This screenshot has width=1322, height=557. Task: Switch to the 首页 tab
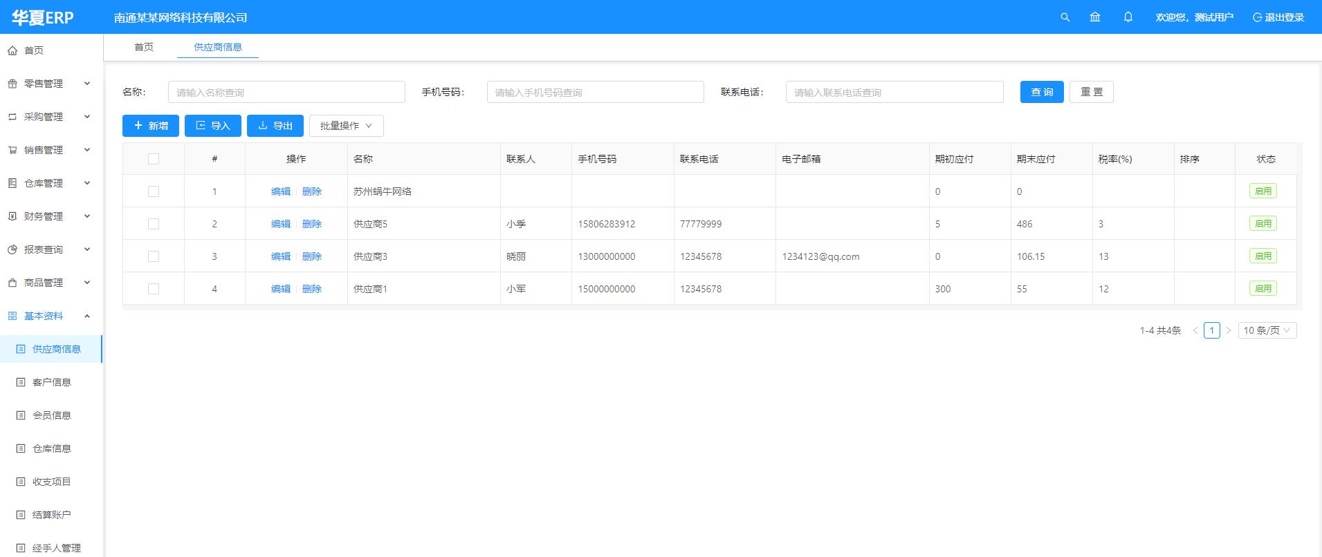pyautogui.click(x=144, y=47)
